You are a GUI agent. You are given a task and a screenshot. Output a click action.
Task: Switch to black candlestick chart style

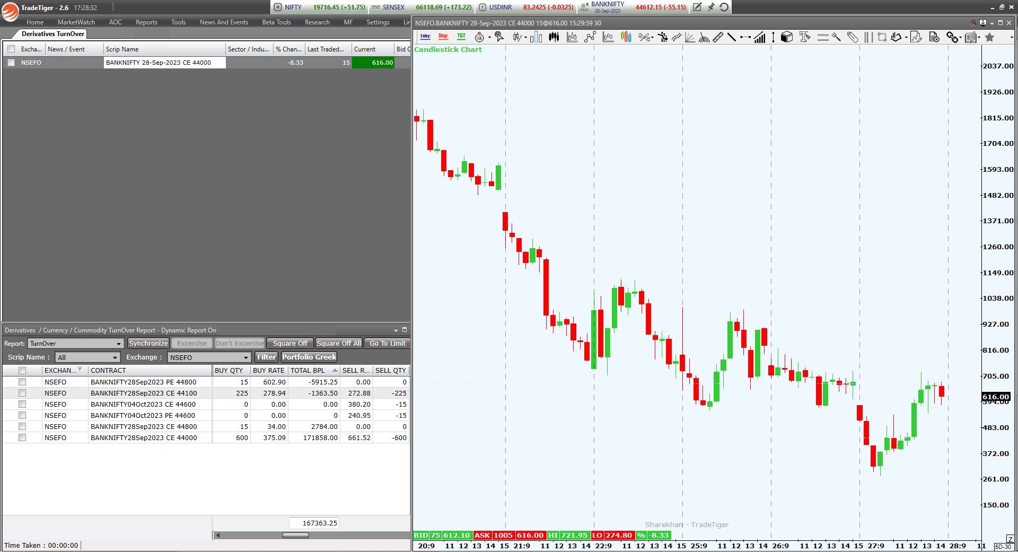(554, 37)
